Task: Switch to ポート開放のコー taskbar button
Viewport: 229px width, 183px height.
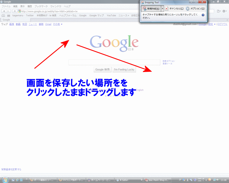Action: [43, 180]
